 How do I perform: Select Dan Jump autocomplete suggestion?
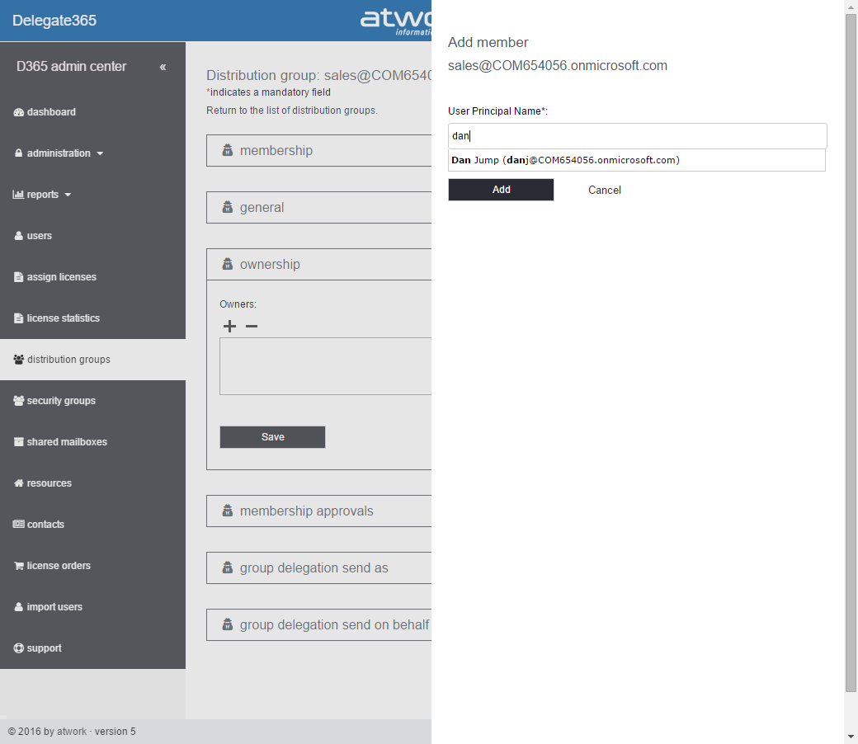pyautogui.click(x=636, y=160)
